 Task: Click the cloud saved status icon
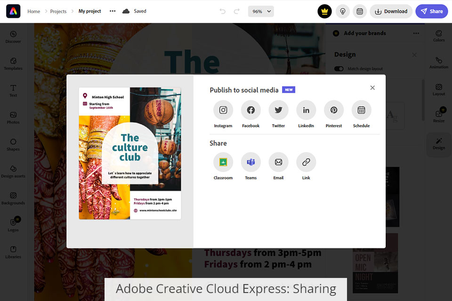click(x=126, y=11)
